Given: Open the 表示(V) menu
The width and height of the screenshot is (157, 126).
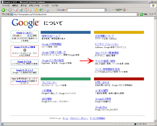Looking at the screenshot, I should [x=24, y=6].
